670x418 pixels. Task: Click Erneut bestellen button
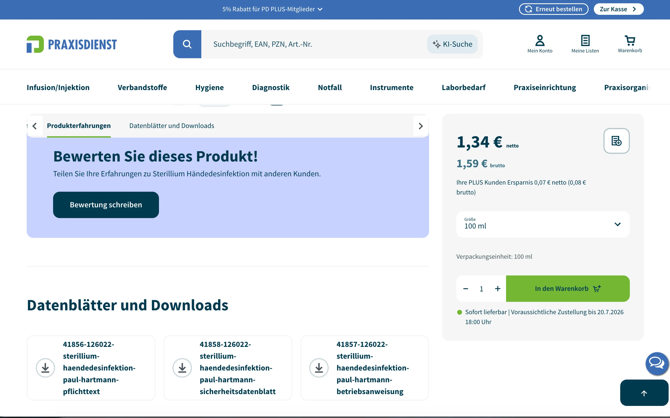click(x=553, y=9)
